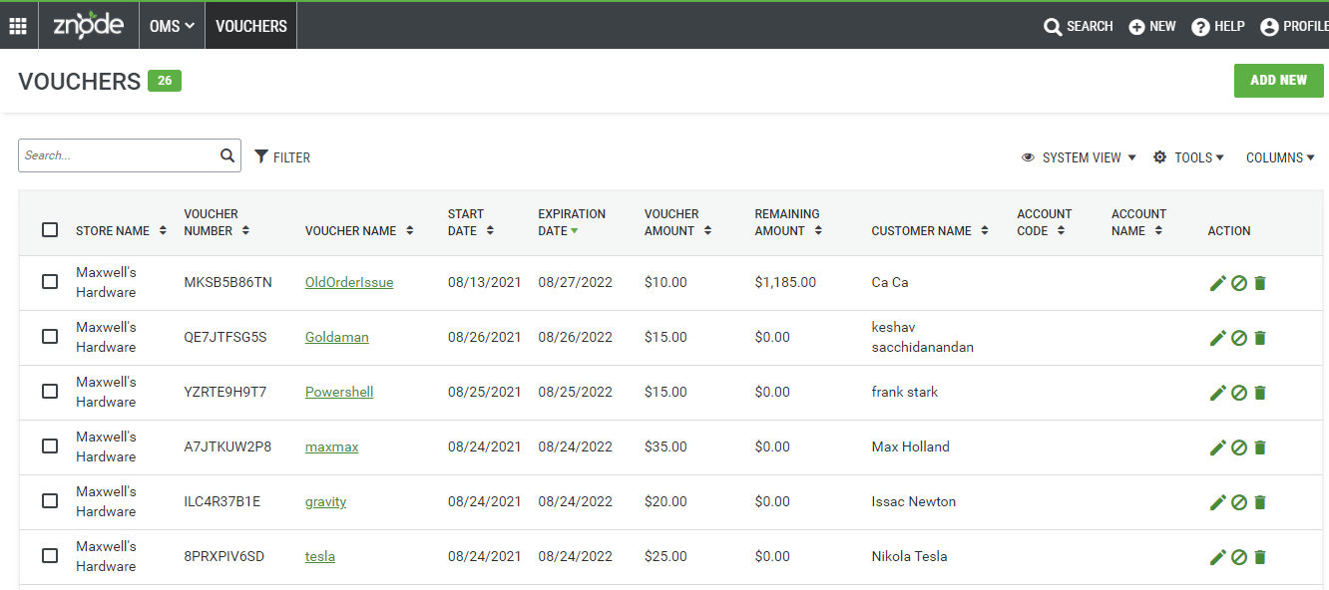This screenshot has height=590, width=1329.
Task: Delete the tesla voucher
Action: 1259,557
